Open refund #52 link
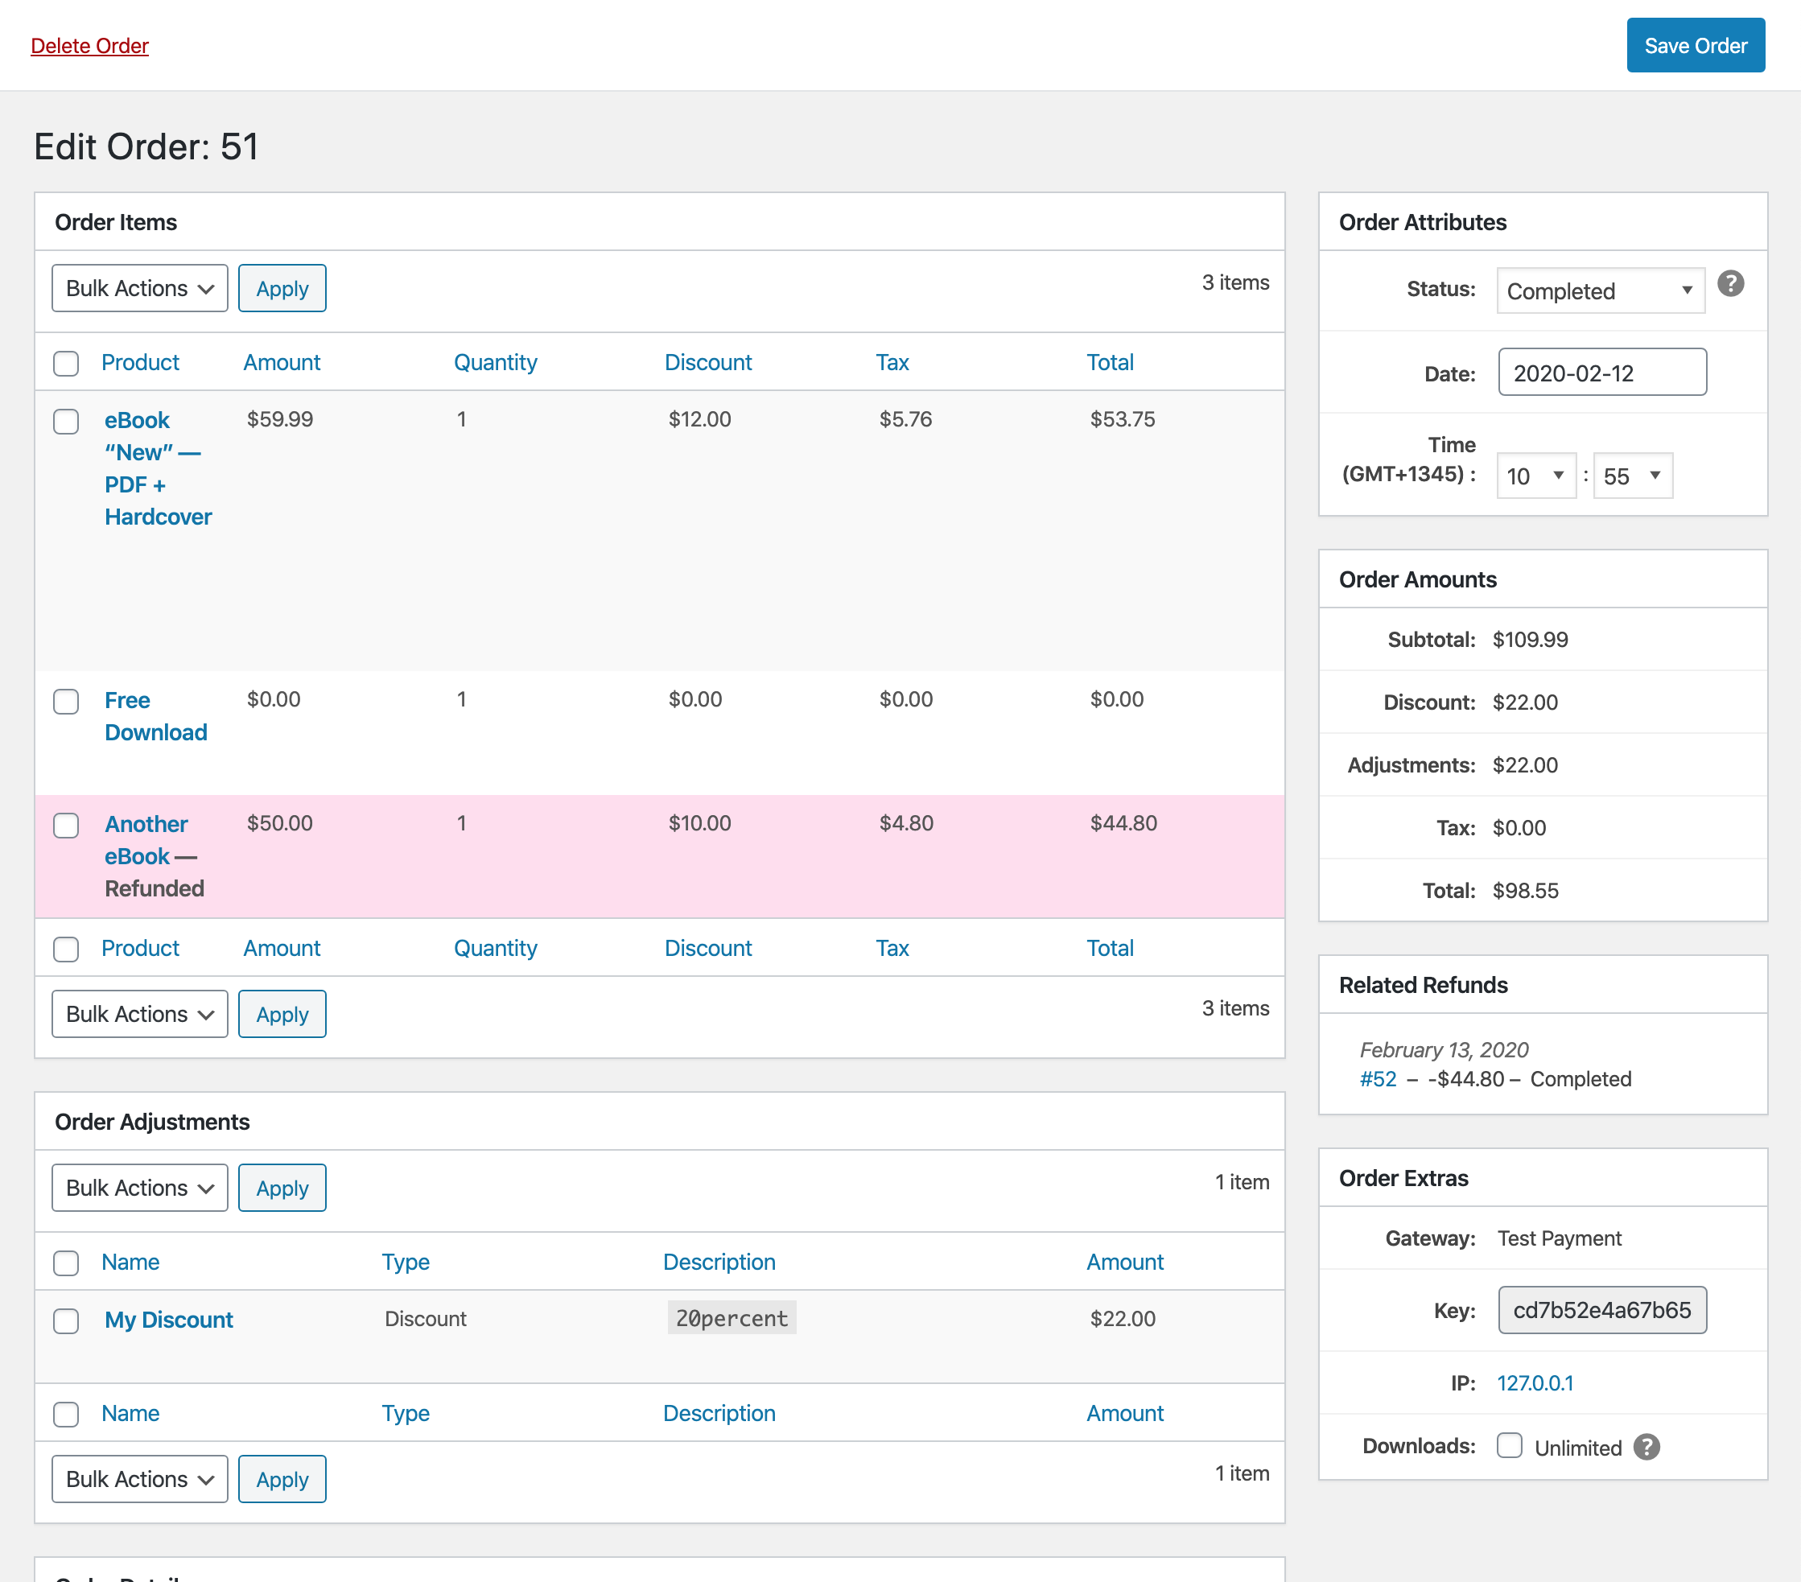This screenshot has width=1801, height=1582. click(1378, 1079)
